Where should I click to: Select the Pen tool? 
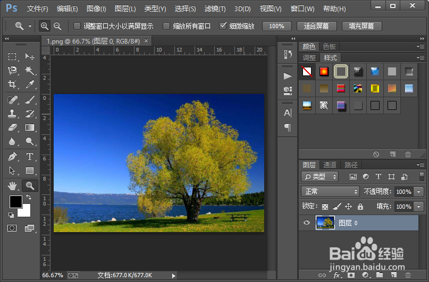tap(12, 157)
